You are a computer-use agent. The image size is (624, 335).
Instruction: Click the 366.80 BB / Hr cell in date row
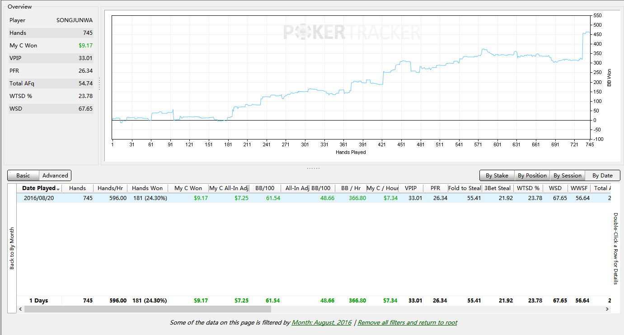pyautogui.click(x=357, y=198)
